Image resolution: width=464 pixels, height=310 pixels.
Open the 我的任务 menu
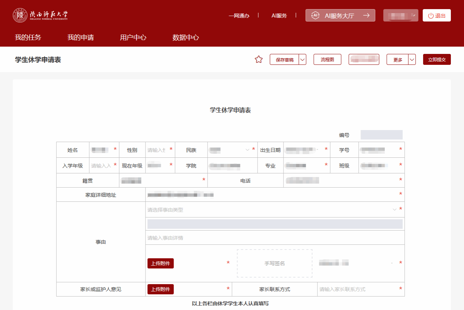tap(28, 38)
